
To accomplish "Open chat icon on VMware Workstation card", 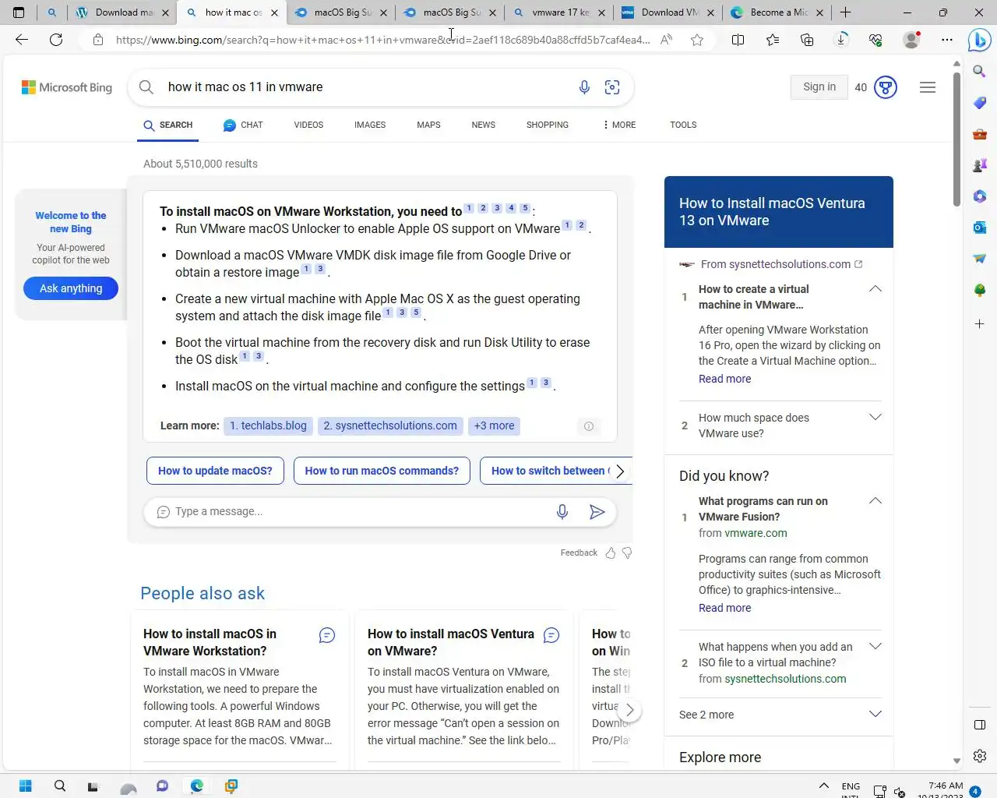I will point(327,636).
